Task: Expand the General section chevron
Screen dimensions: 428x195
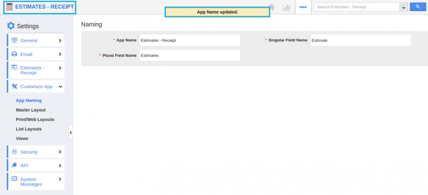Action: coord(60,41)
